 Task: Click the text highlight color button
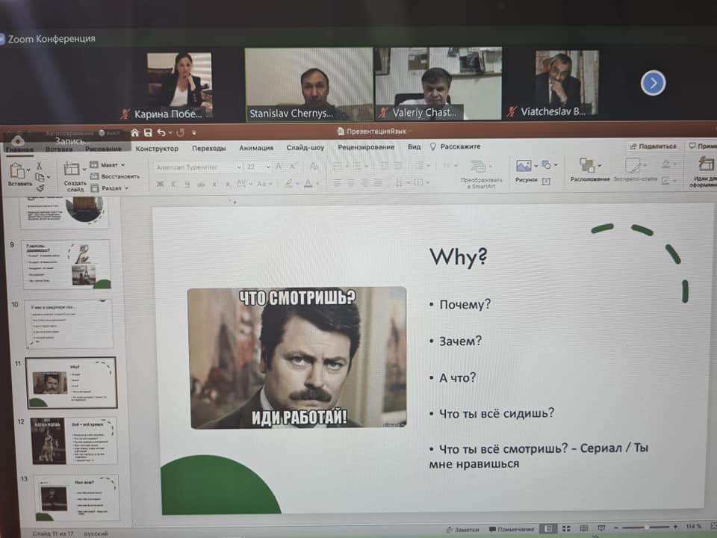(x=288, y=184)
